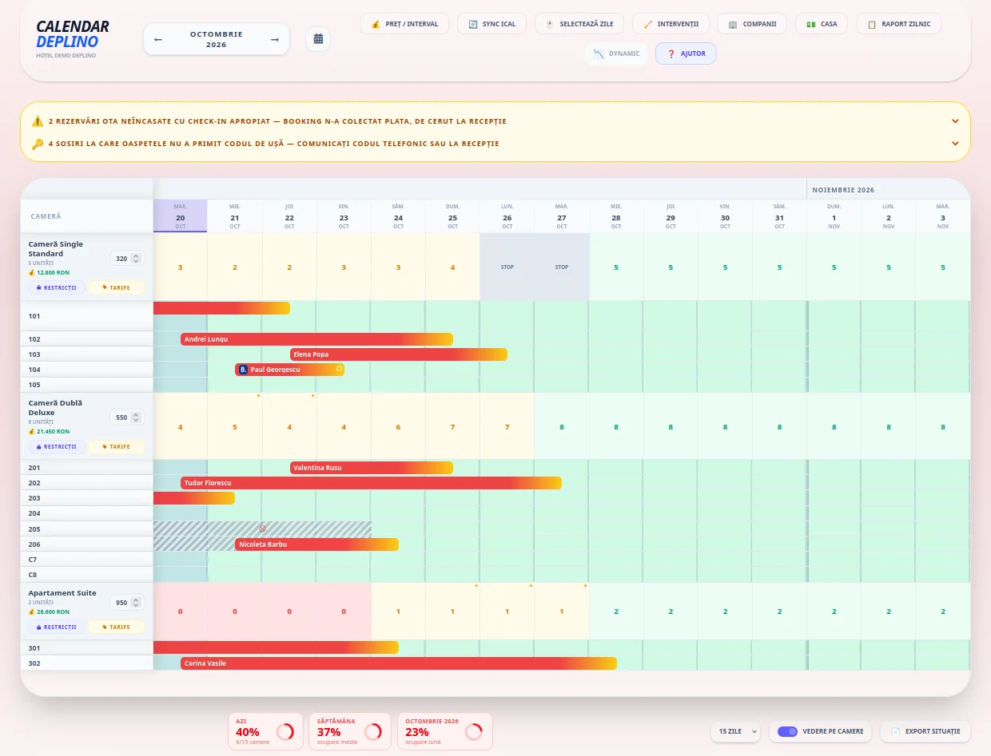Viewport: 991px width, 756px height.
Task: Open Raport Zilnic daily report
Action: point(899,24)
